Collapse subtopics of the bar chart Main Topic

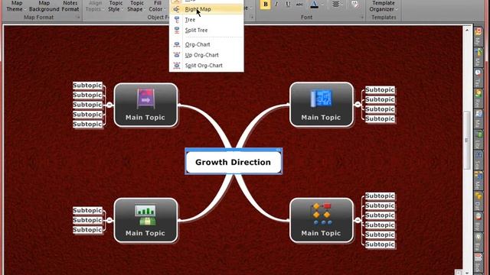pos(109,220)
